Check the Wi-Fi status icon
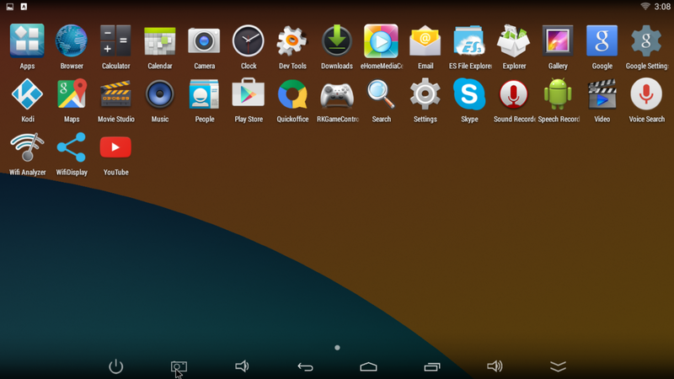 645,7
